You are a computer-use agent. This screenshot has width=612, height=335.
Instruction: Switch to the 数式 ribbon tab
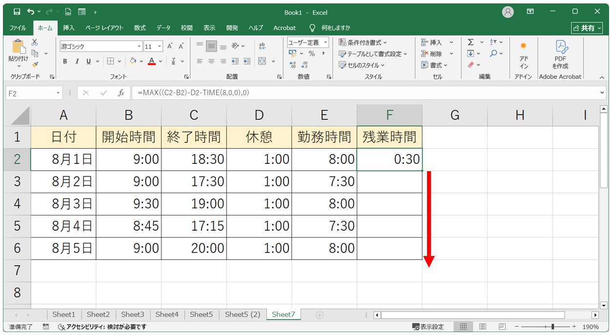140,28
